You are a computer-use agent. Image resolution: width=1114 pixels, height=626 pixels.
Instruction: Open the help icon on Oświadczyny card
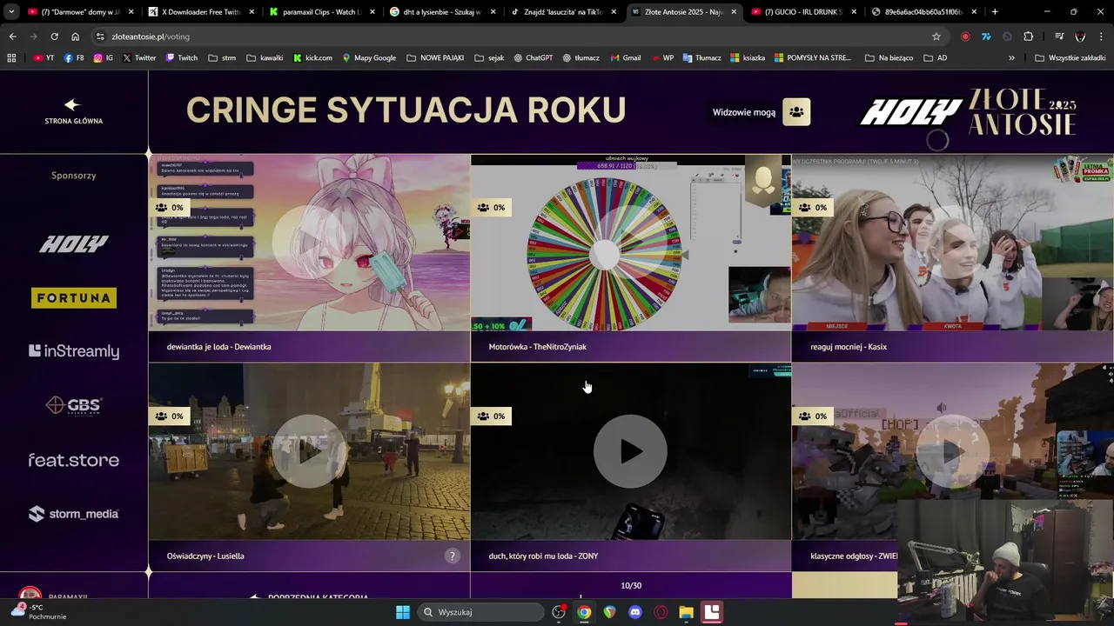coord(452,556)
